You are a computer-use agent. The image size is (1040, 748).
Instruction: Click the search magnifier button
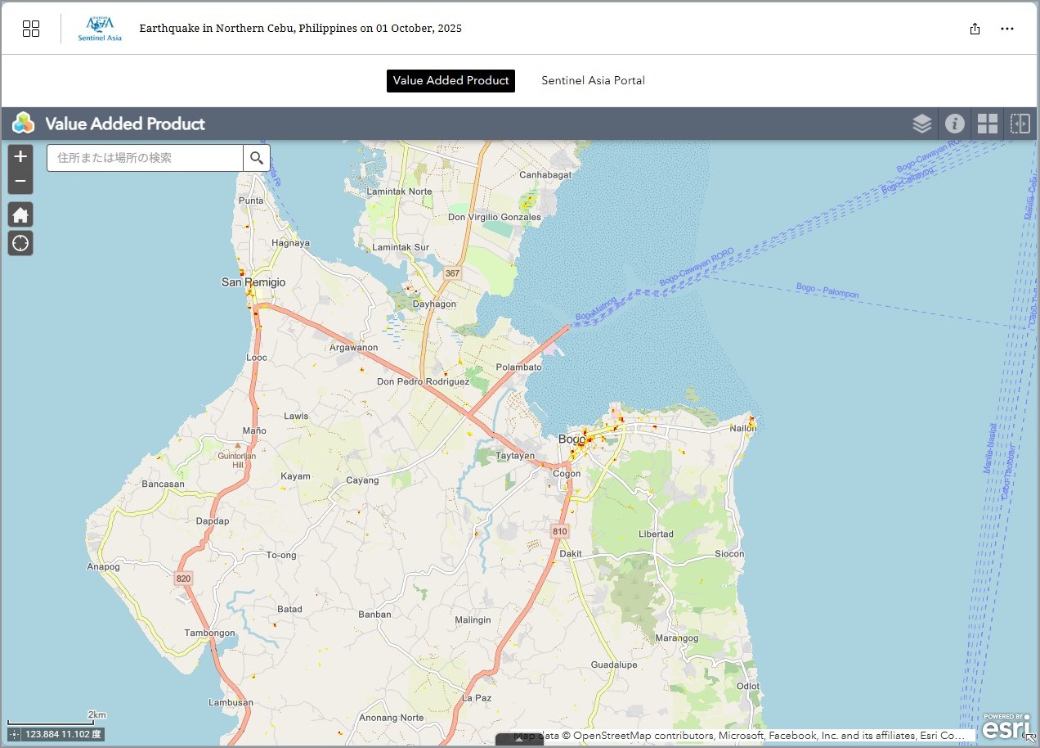tap(257, 158)
